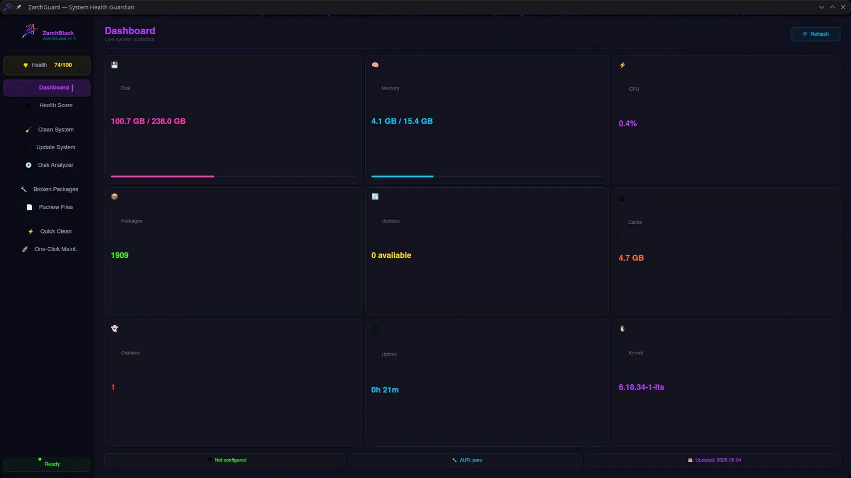Click the disc icon next to Disk Analyzer

(x=28, y=165)
